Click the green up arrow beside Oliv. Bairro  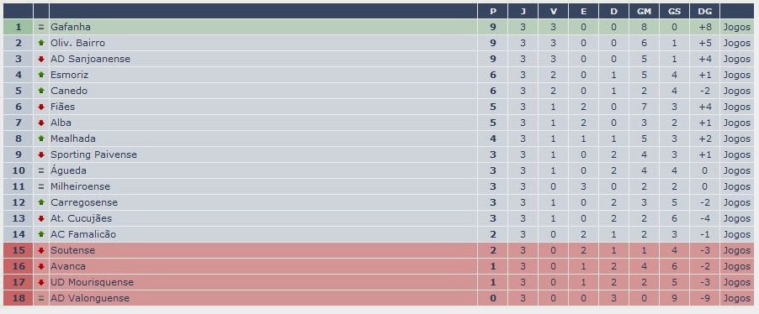tap(41, 43)
